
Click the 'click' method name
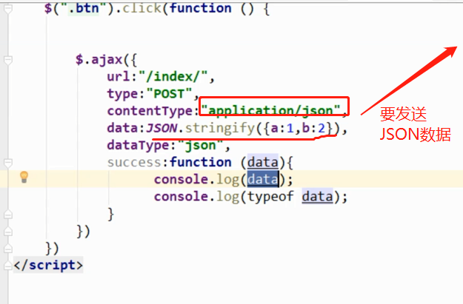click(x=141, y=8)
